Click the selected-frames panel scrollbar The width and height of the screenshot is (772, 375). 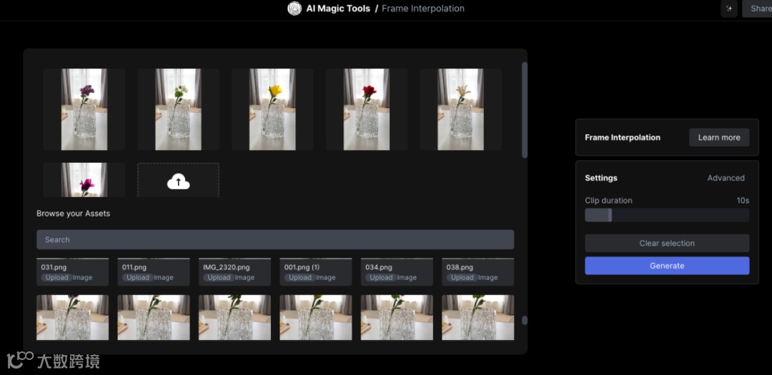click(x=525, y=110)
